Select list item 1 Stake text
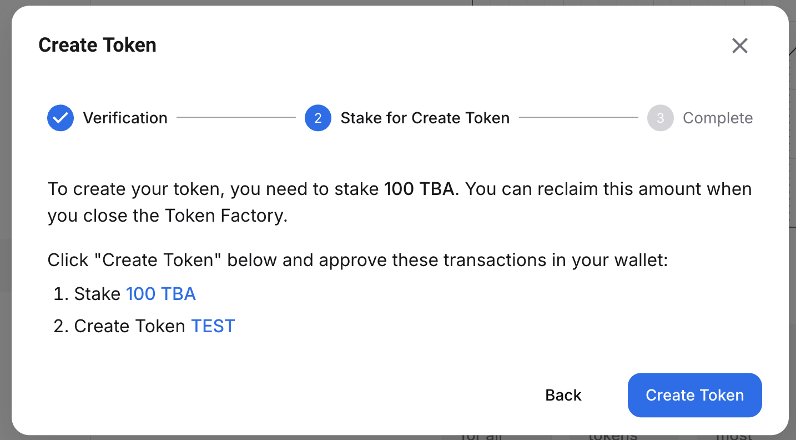Image resolution: width=796 pixels, height=440 pixels. pos(97,294)
